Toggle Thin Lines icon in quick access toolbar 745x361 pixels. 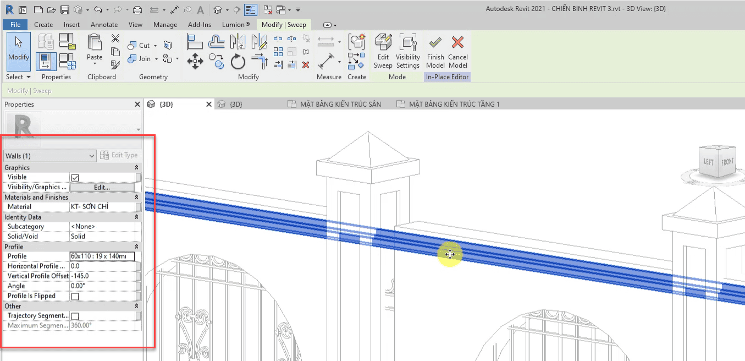251,10
